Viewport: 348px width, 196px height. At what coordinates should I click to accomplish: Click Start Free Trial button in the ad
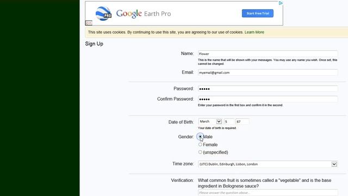coord(257,13)
